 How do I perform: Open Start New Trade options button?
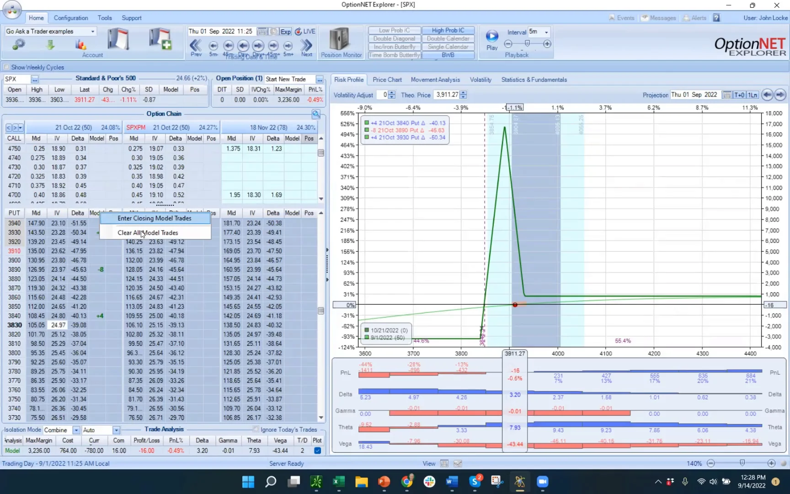[320, 79]
